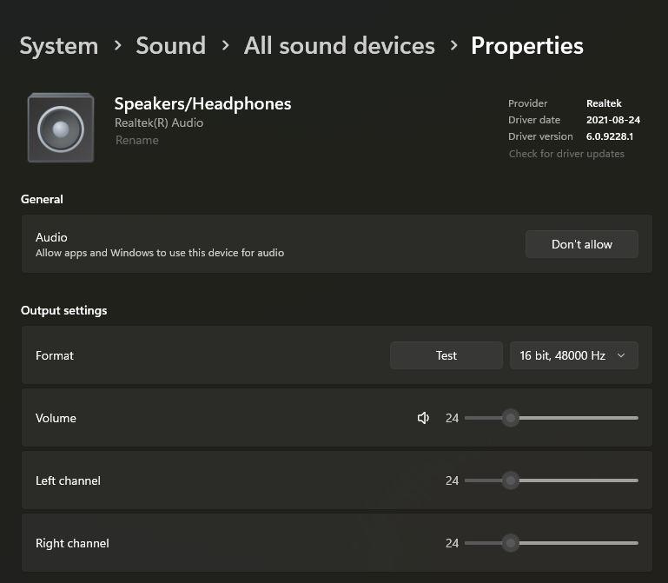Expand the 16 bit, 48000 Hz dropdown
The image size is (668, 583).
tap(573, 355)
